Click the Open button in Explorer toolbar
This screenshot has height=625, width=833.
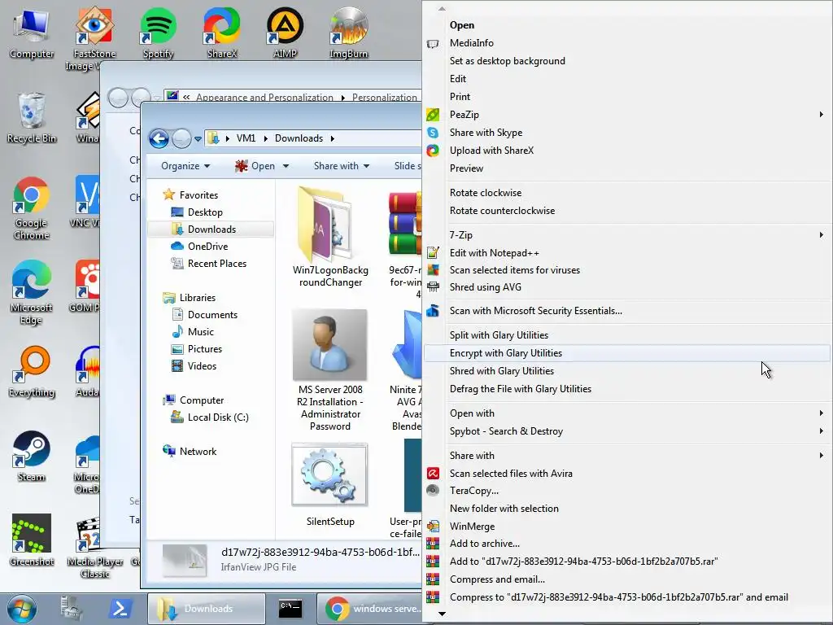[255, 166]
